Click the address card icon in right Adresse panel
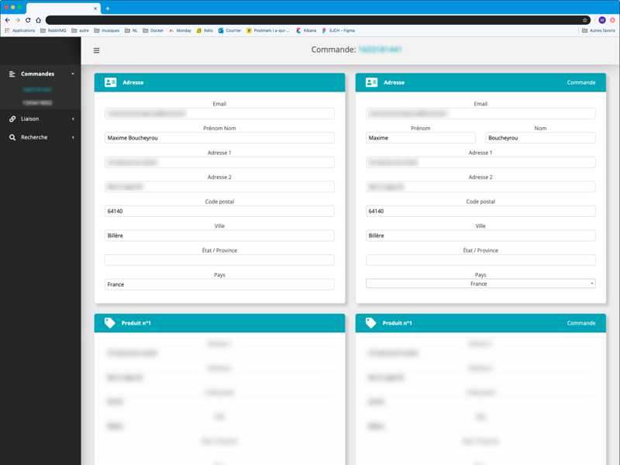This screenshot has width=620, height=465. 371,82
